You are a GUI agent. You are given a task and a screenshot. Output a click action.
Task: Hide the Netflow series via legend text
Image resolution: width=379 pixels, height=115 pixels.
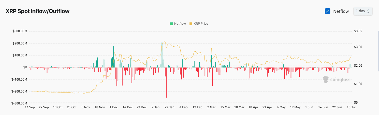[x=180, y=24]
